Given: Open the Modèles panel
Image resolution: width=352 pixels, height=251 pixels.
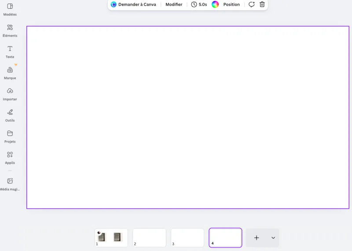Looking at the screenshot, I should (x=10, y=10).
